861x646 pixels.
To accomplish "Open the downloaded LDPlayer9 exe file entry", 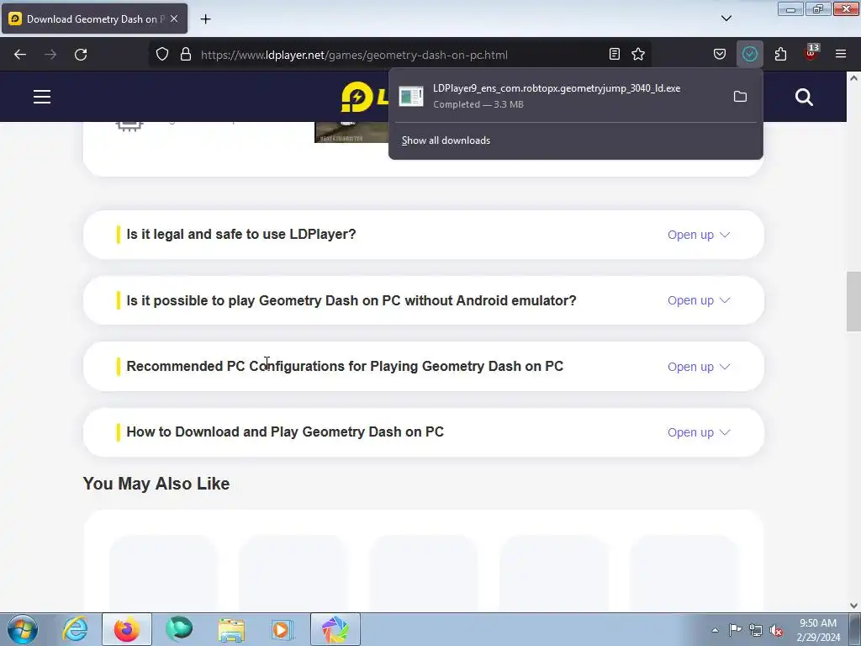I will [x=557, y=96].
